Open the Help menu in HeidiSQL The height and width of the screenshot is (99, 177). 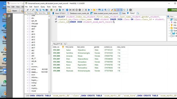(60, 7)
